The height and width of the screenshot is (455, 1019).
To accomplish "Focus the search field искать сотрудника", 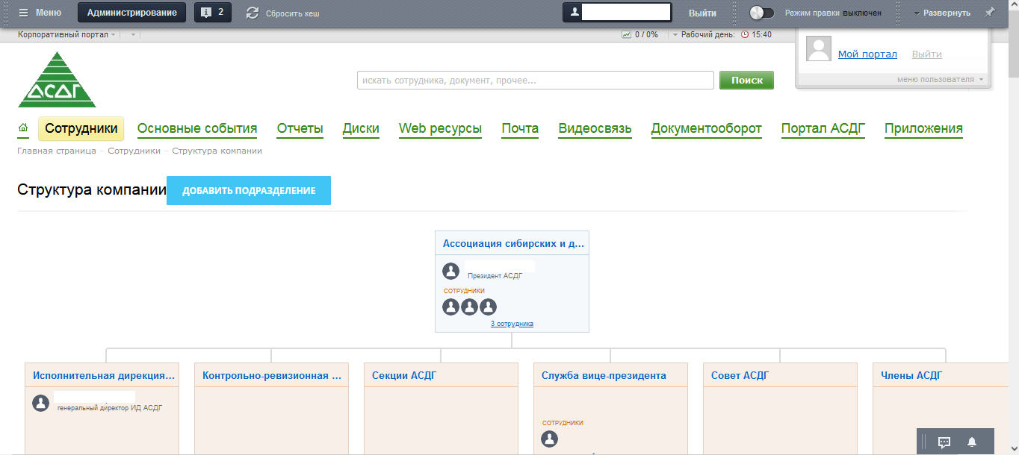I will click(536, 80).
